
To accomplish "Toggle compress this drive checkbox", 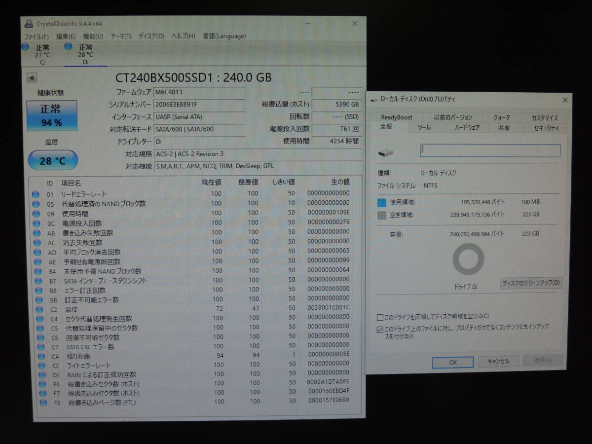I will coord(380,317).
